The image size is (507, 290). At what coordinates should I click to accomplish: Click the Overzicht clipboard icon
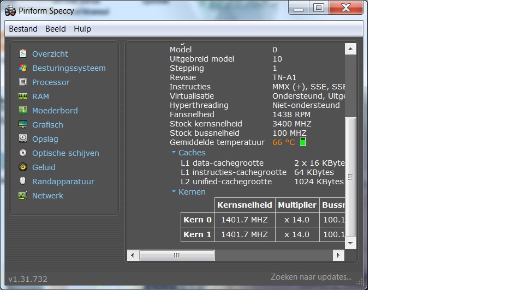coord(22,53)
